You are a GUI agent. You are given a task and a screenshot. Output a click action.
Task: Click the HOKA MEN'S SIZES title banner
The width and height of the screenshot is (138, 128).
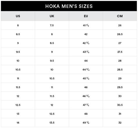69,6
